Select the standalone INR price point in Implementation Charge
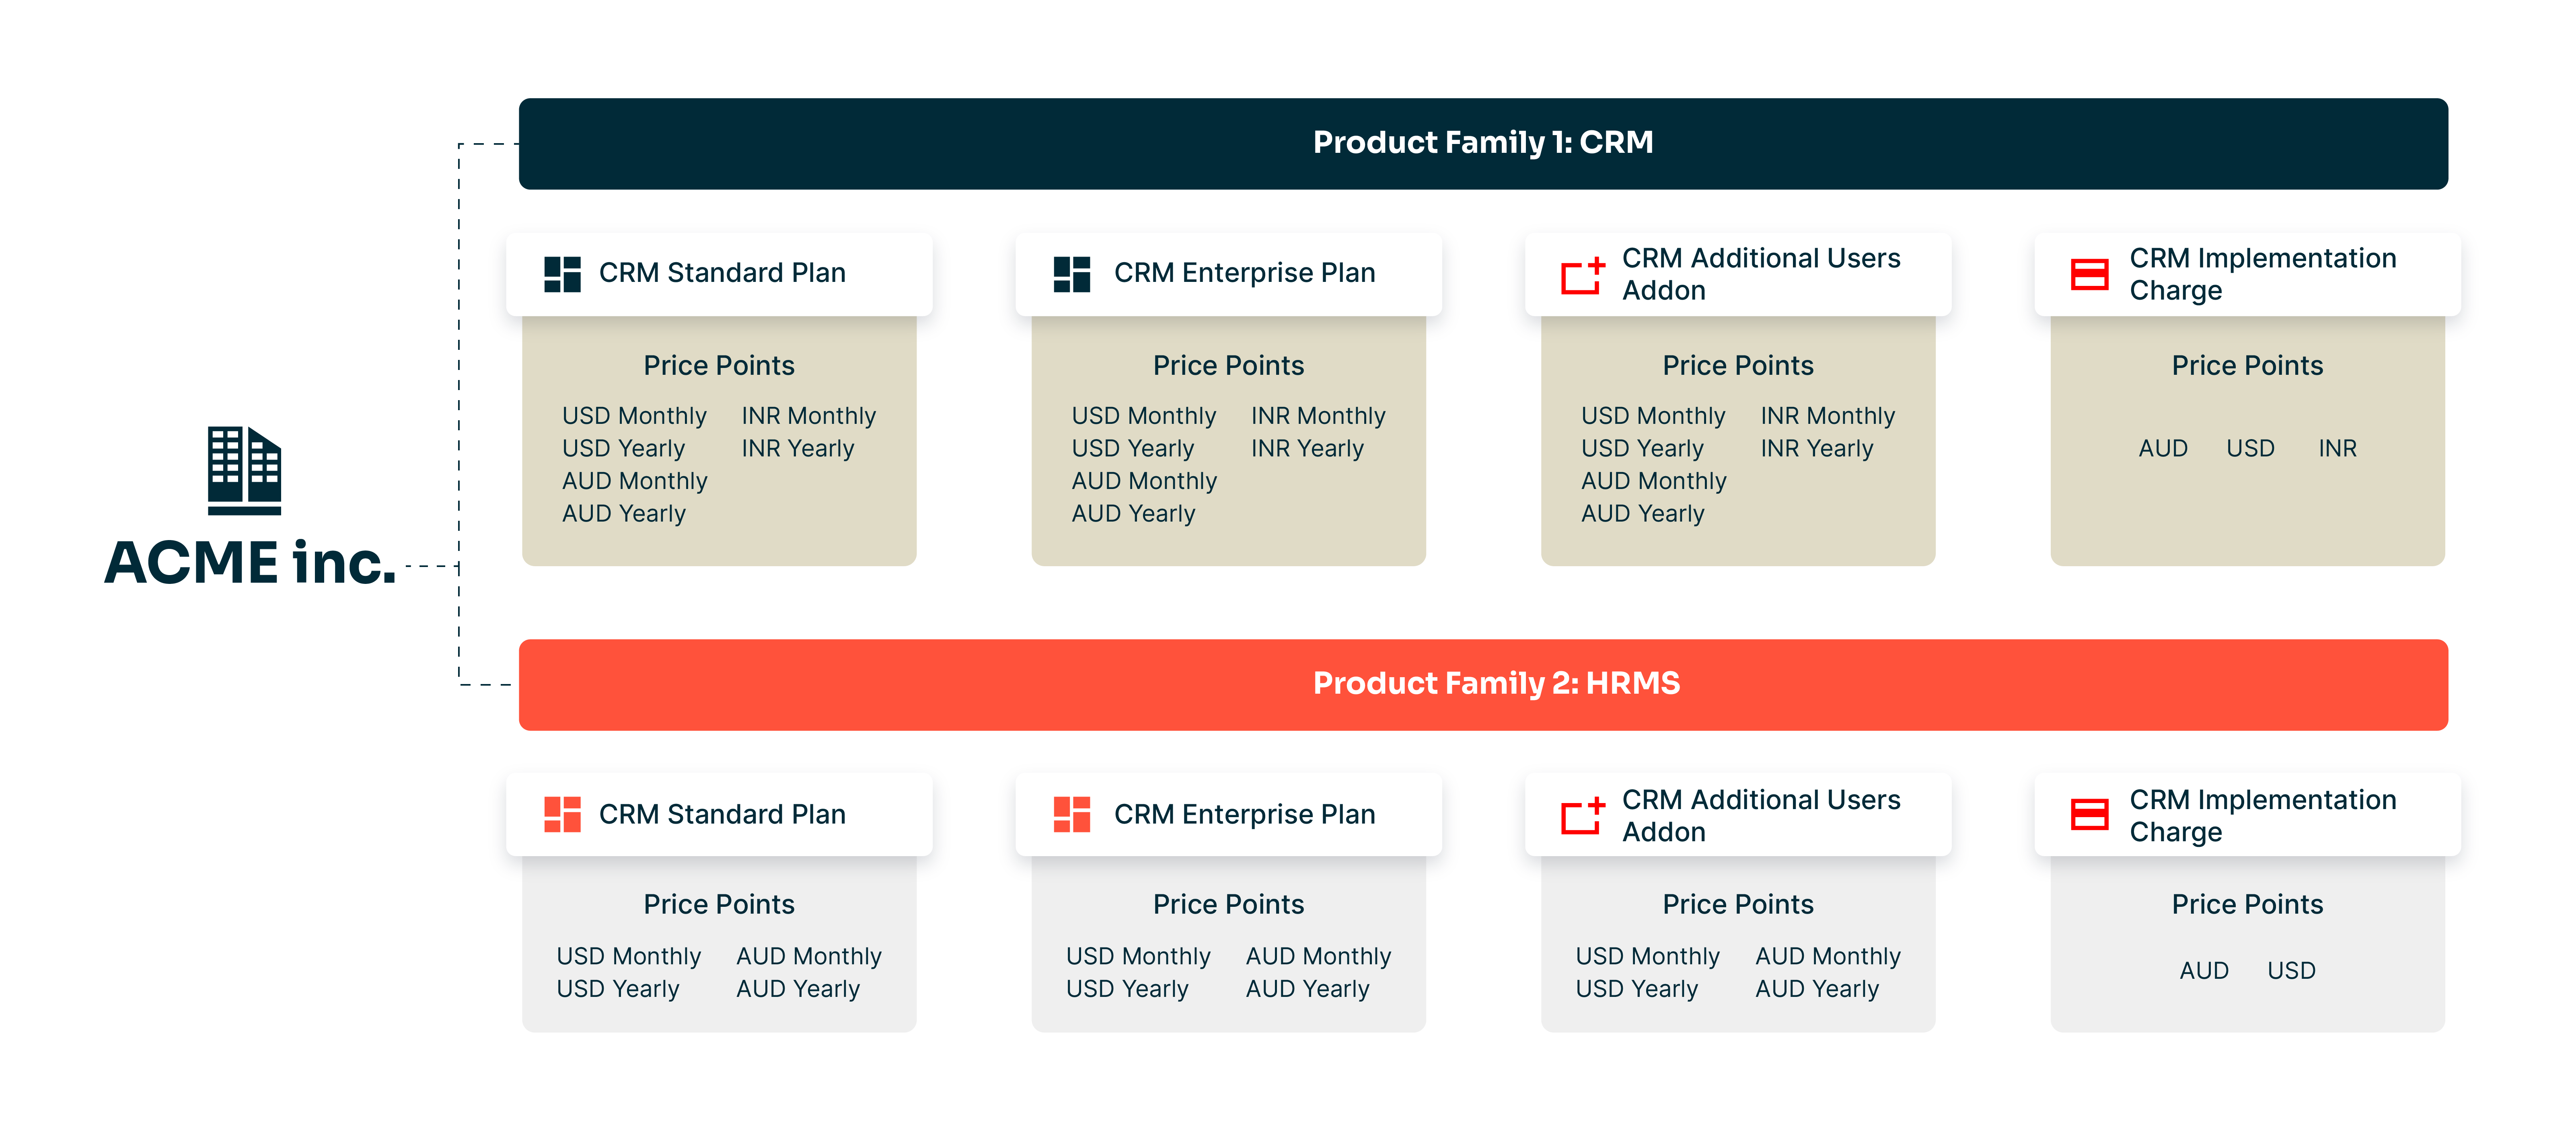2576x1132 pixels. click(x=2337, y=448)
